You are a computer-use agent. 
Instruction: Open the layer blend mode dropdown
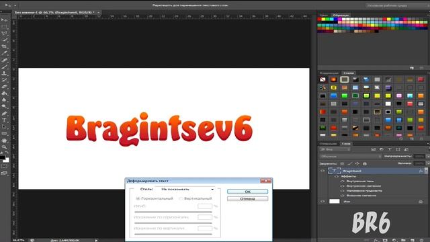click(351, 156)
